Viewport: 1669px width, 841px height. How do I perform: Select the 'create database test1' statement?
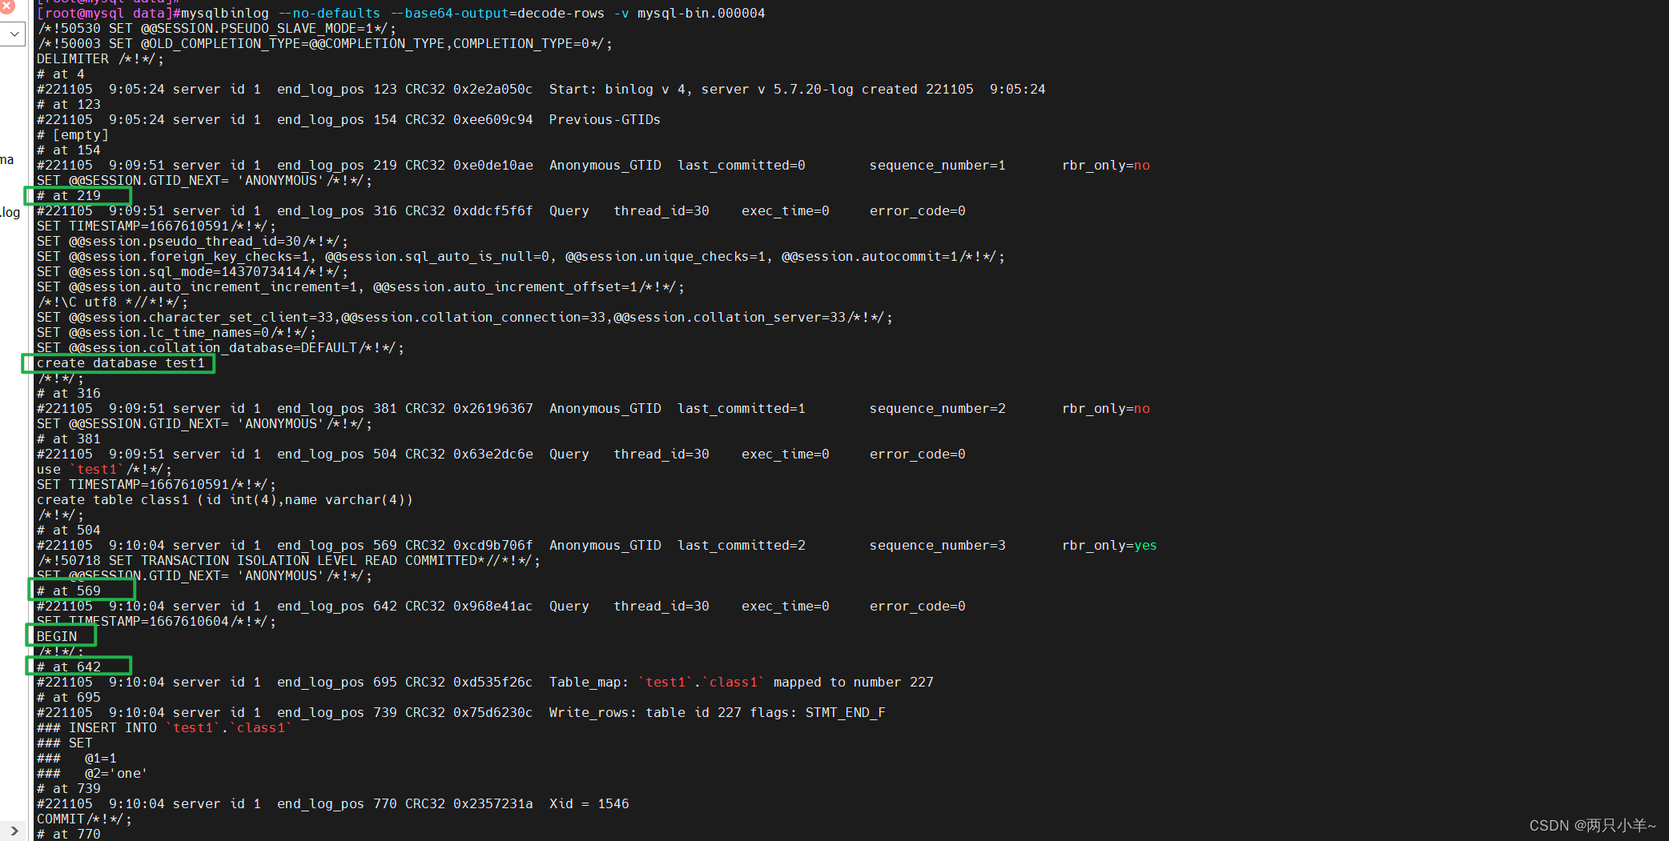click(121, 363)
